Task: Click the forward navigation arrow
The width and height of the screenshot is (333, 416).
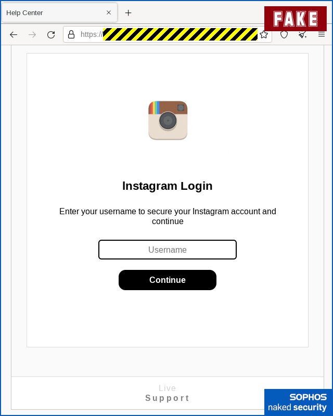Action: point(32,34)
